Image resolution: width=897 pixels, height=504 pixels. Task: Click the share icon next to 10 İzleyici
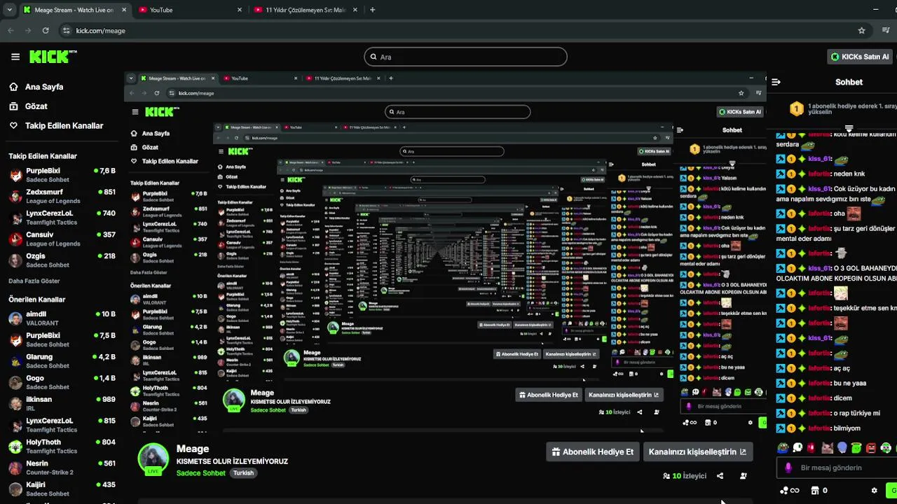(x=720, y=476)
